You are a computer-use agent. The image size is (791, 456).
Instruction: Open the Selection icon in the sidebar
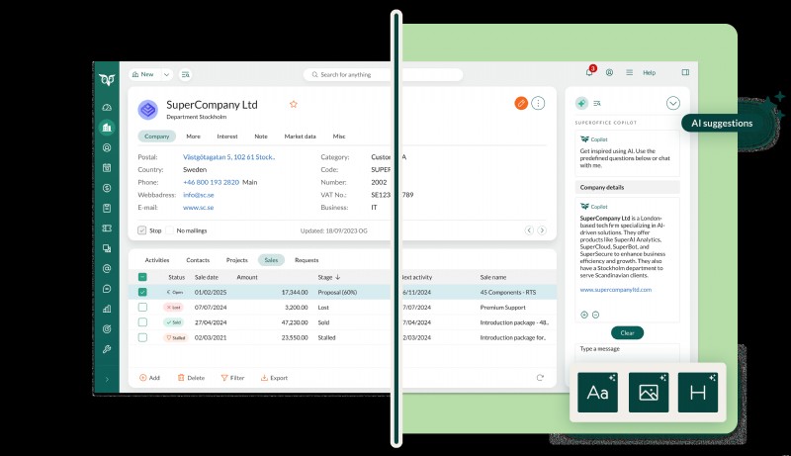[x=107, y=248]
